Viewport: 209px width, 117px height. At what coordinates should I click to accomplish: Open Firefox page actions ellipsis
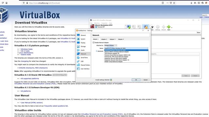click(168, 3)
